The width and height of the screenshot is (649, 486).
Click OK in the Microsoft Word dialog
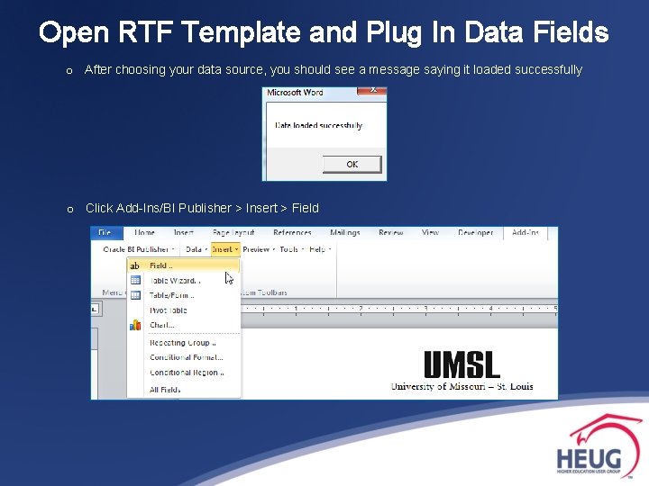(352, 164)
